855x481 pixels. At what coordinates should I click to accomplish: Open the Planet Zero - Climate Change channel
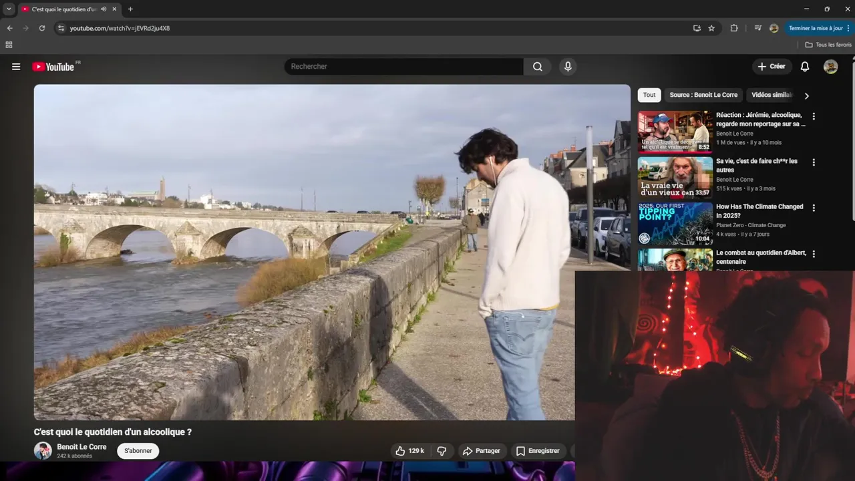pyautogui.click(x=751, y=225)
